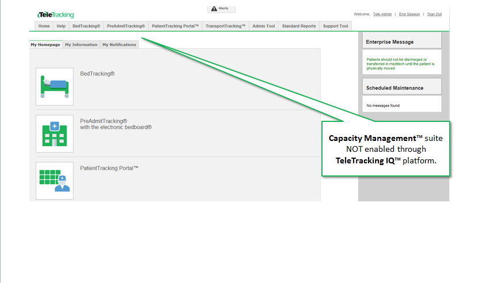Open the Support Tool menu item
Viewport: 478px width, 283px height.
click(x=335, y=26)
